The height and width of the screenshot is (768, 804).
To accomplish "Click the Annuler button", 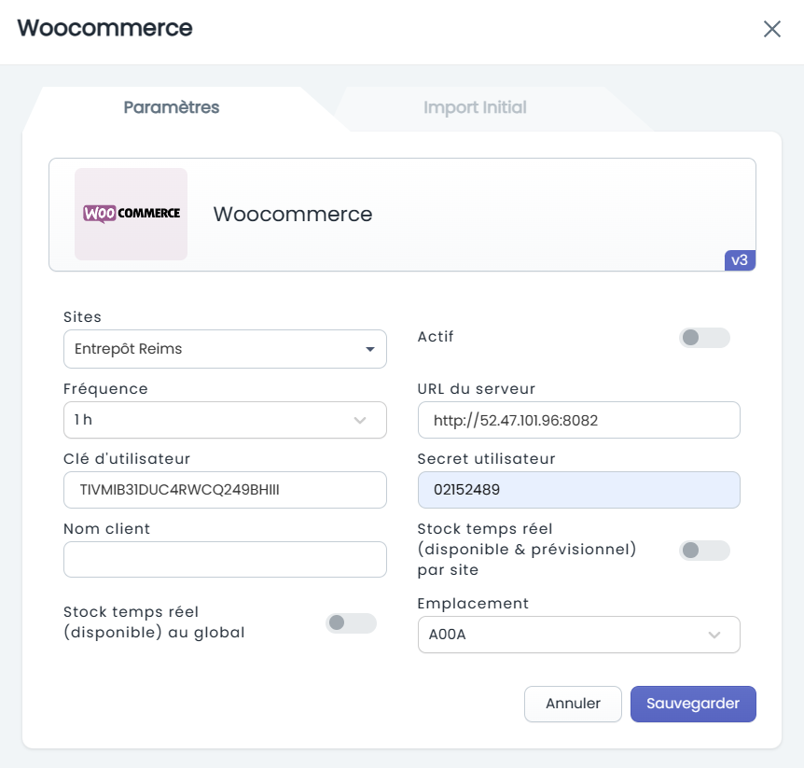I will [573, 704].
